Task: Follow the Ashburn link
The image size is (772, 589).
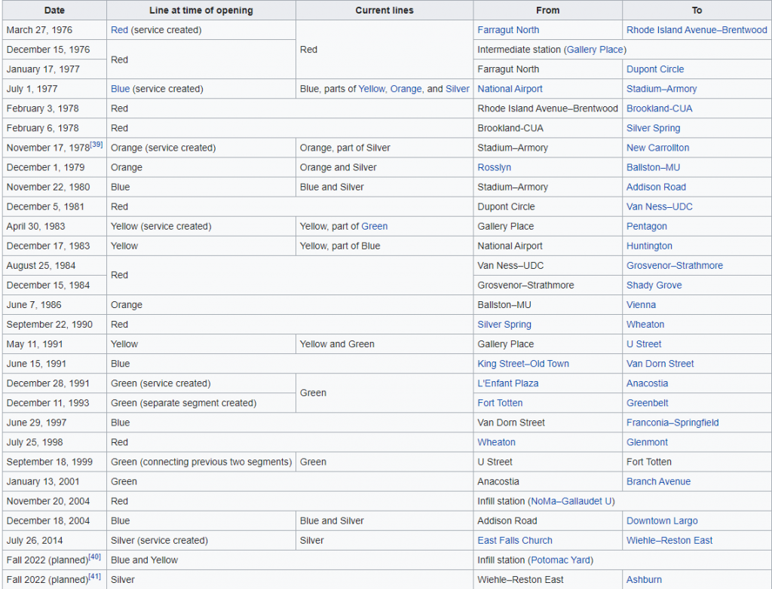Action: (644, 581)
